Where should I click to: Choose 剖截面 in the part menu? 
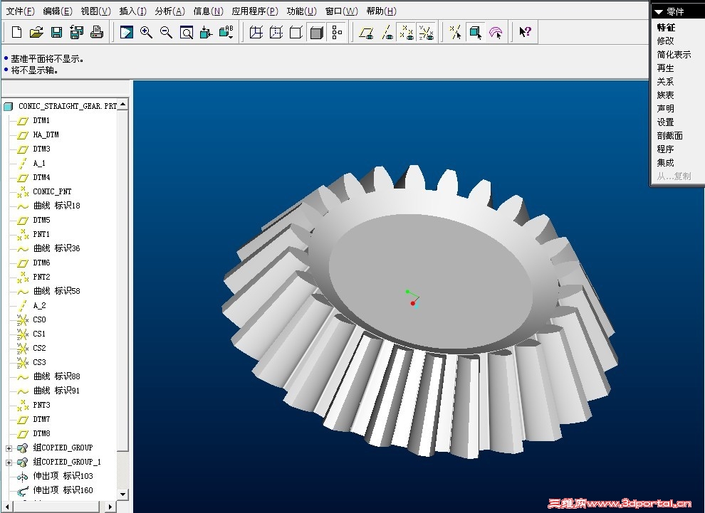[x=670, y=135]
